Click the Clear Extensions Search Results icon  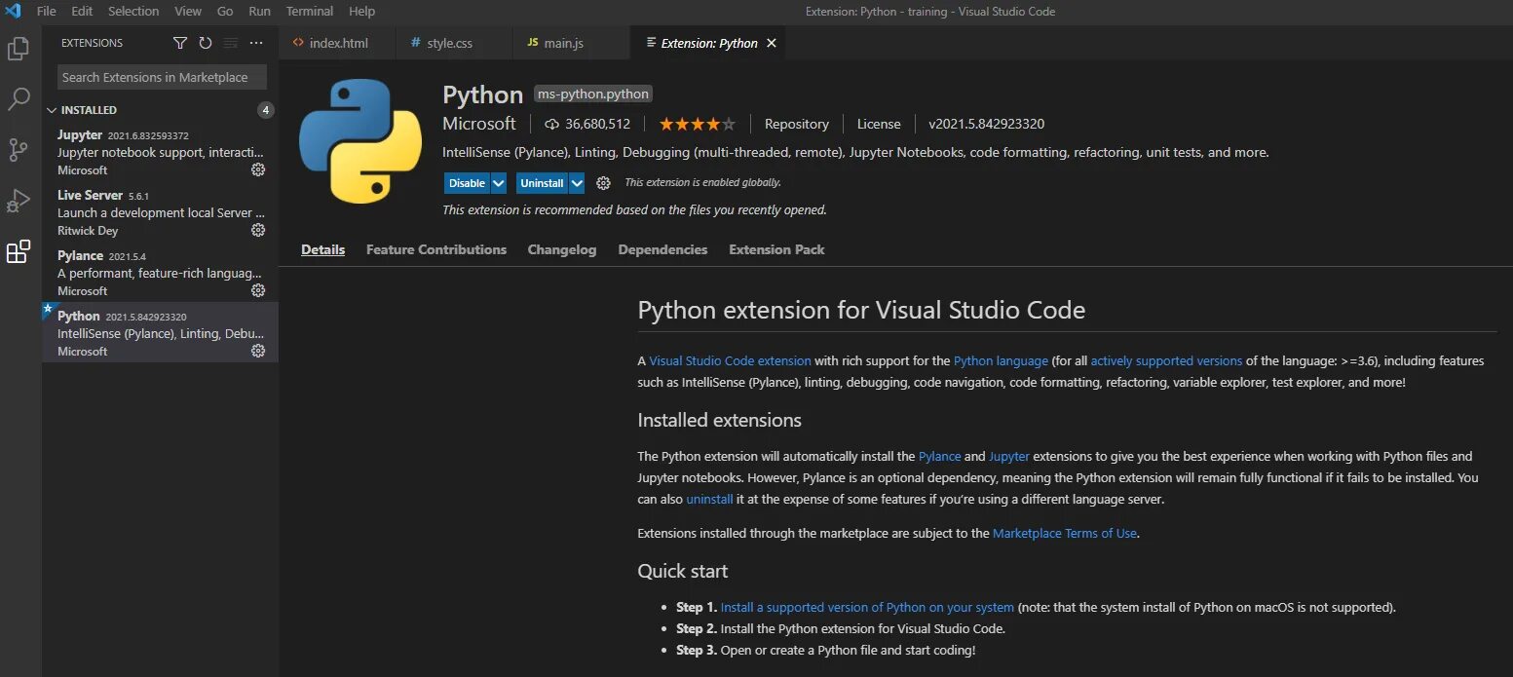click(230, 43)
